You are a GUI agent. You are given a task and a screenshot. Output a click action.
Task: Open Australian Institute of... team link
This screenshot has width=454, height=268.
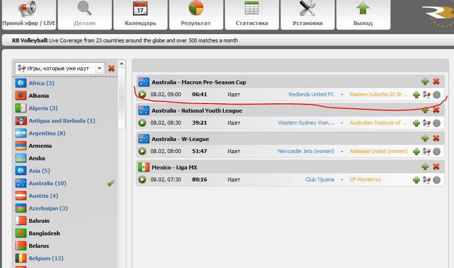[379, 123]
